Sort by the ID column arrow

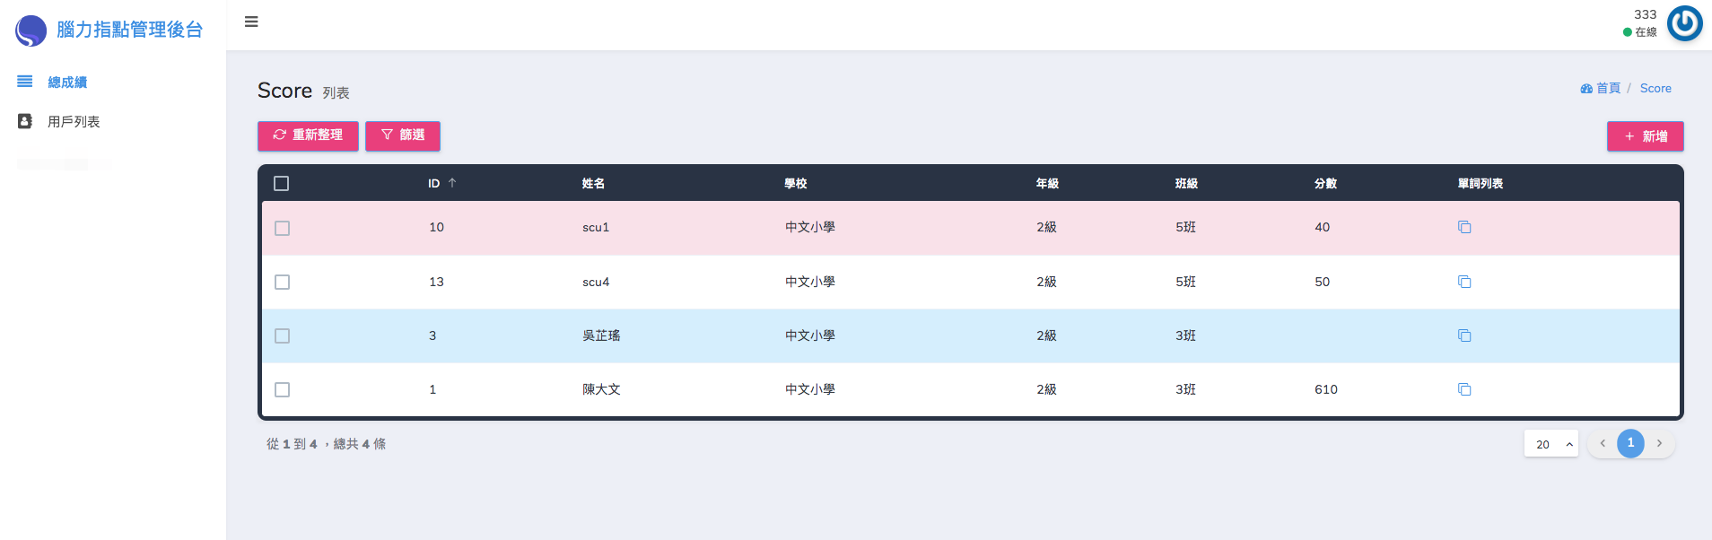pos(452,183)
